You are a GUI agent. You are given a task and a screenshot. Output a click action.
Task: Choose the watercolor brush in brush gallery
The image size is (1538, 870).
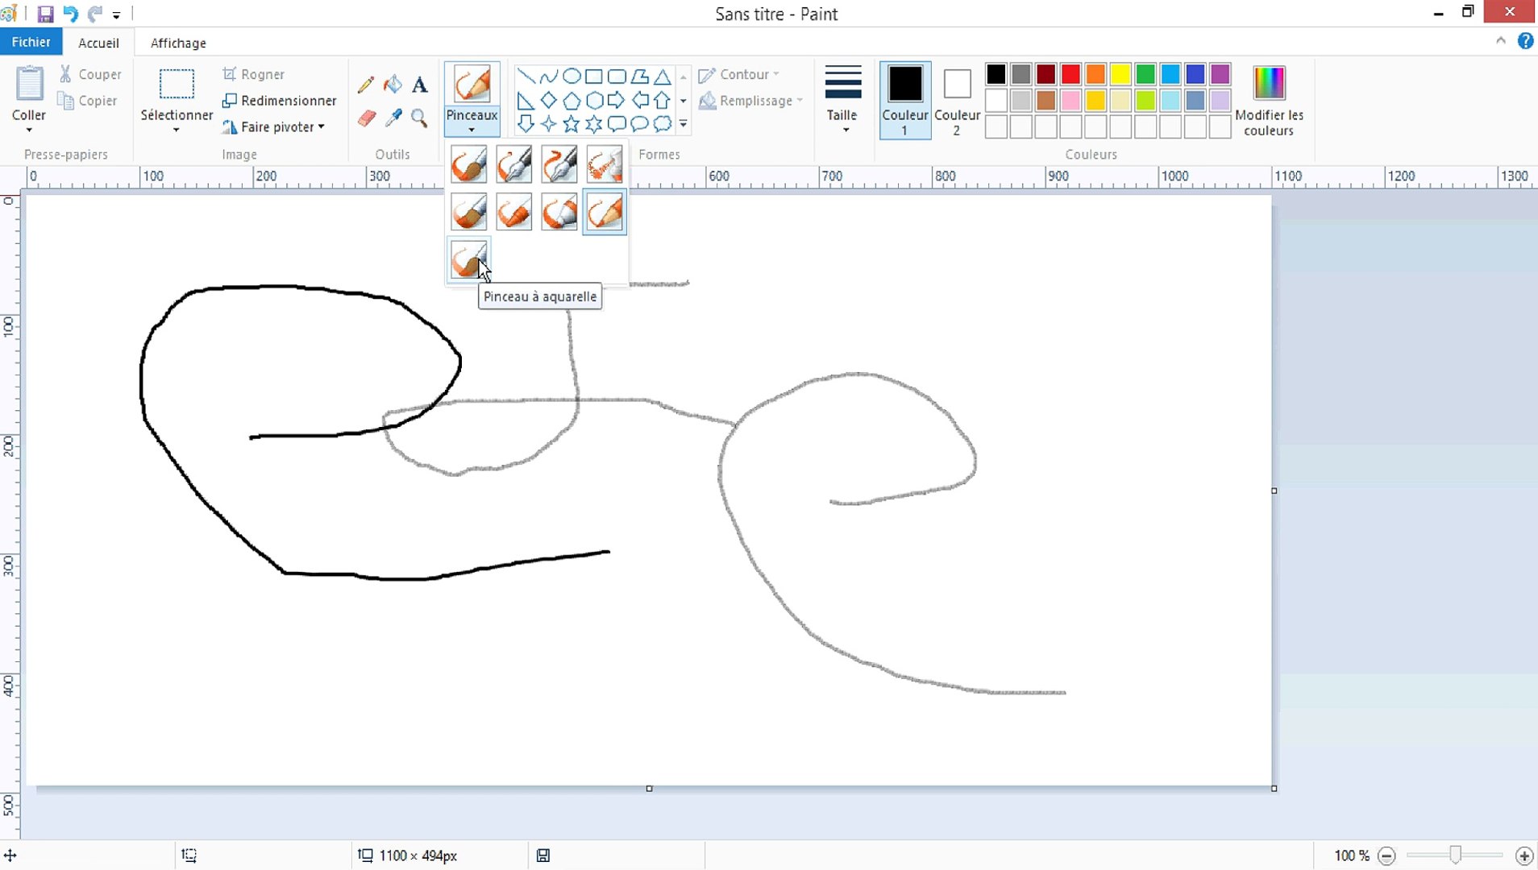click(469, 259)
